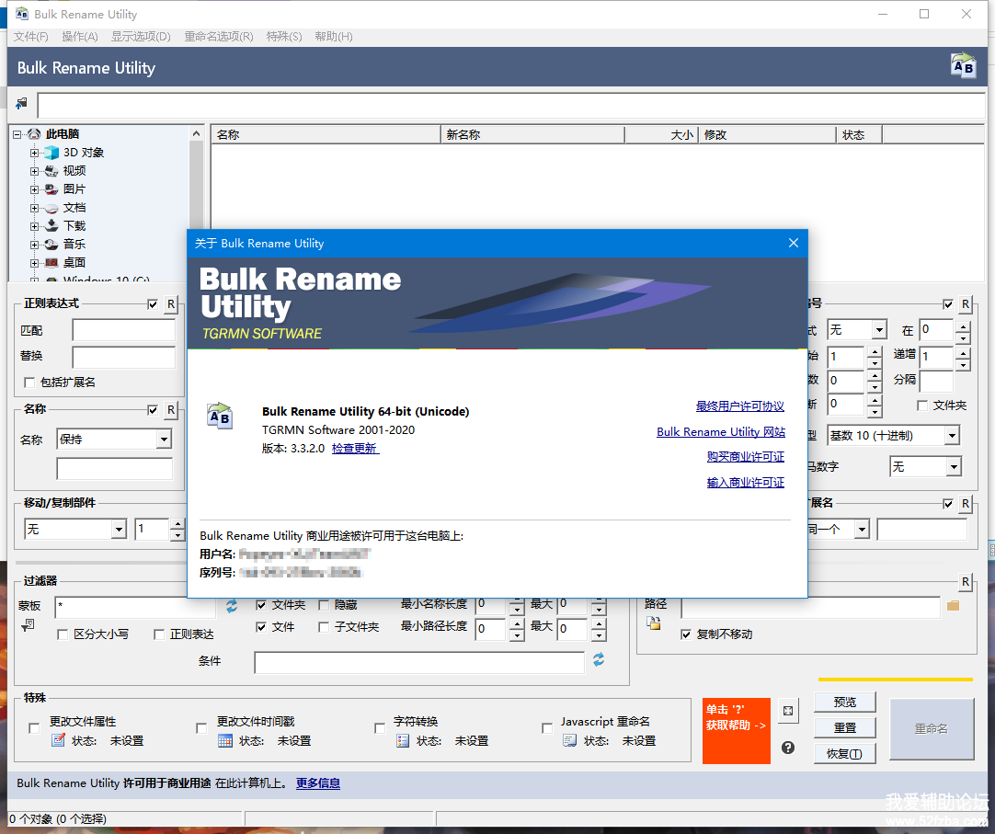Click the 下载 download icon in the tree
This screenshot has height=834, width=995.
coord(51,226)
